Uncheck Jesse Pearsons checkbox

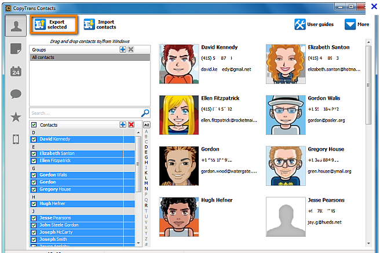pos(34,218)
